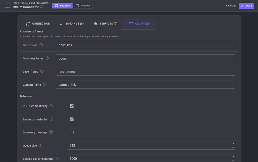Open the Services (2) tab
The width and height of the screenshot is (258, 162).
pyautogui.click(x=106, y=24)
